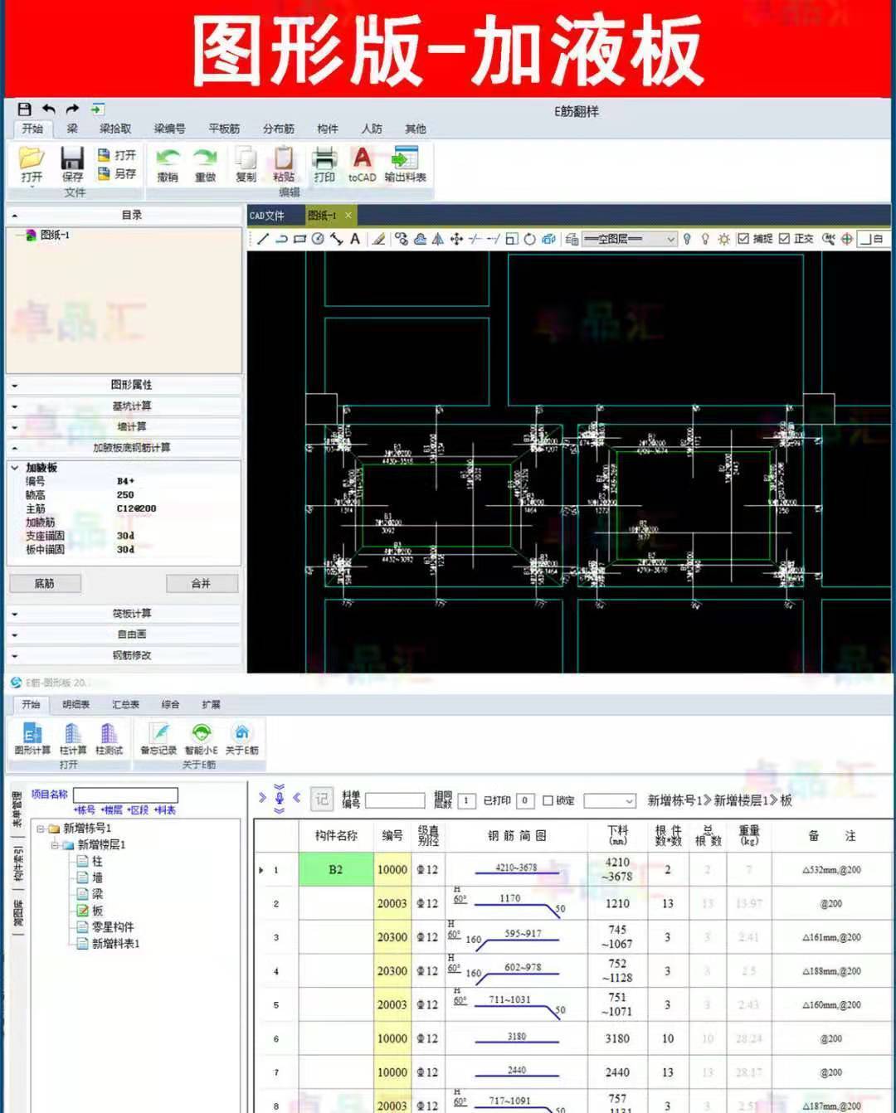Screen dimensions: 896x1113
Task: Click the 粘贴 paste clipboard icon
Action: tap(284, 164)
